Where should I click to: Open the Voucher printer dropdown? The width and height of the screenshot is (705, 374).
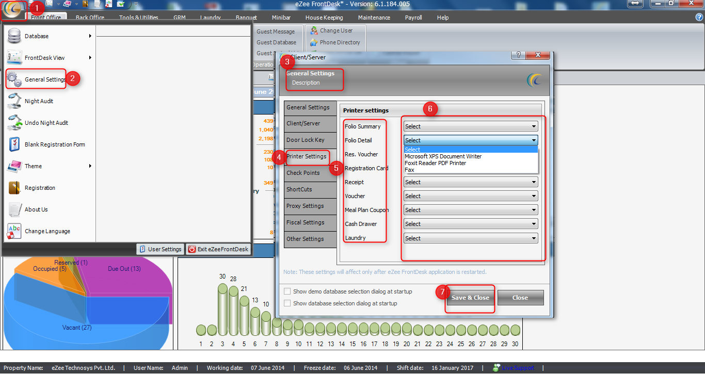click(471, 196)
